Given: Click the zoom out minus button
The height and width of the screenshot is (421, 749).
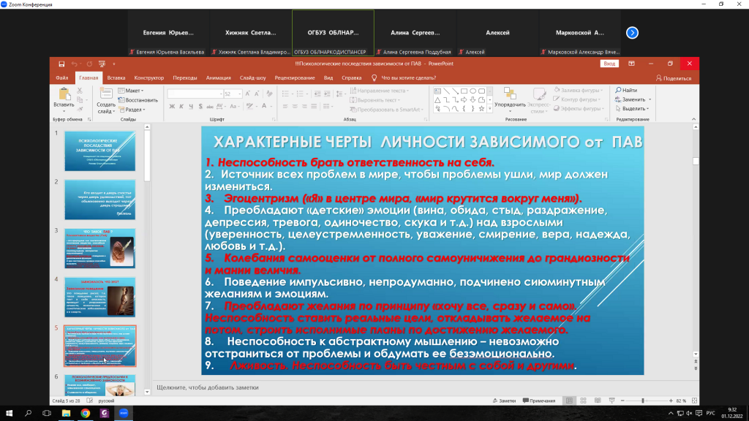Looking at the screenshot, I should (x=622, y=401).
